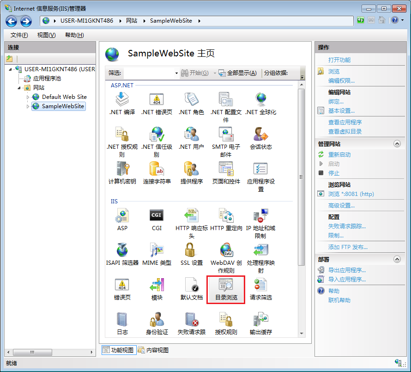Expand the Default Web Site node
The width and height of the screenshot is (411, 372).
point(28,97)
